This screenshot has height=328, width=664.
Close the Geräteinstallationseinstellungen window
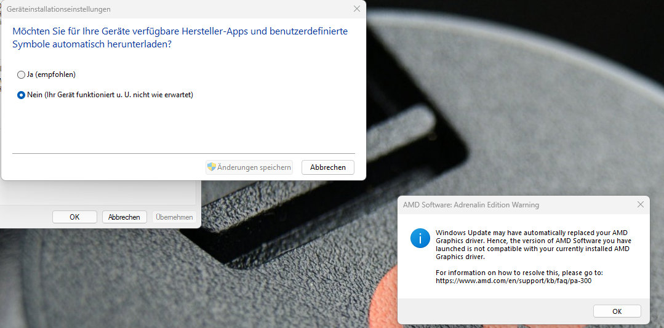click(358, 9)
